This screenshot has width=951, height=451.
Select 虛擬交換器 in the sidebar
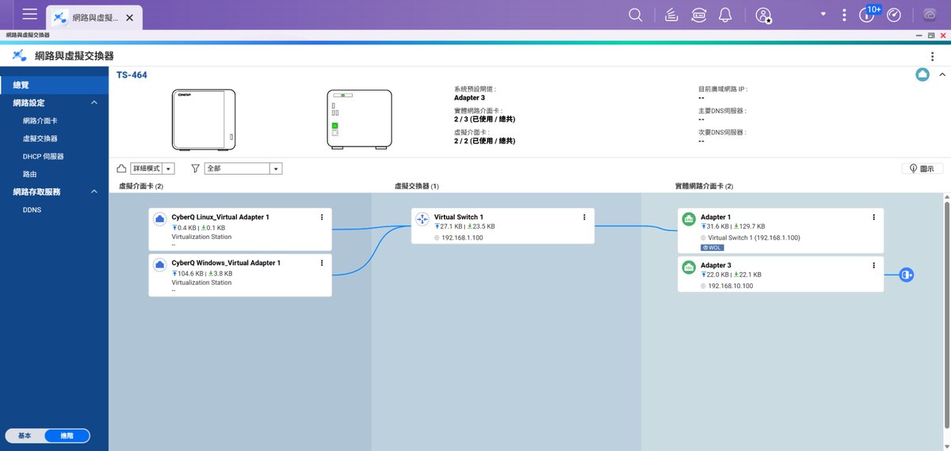[x=40, y=138]
